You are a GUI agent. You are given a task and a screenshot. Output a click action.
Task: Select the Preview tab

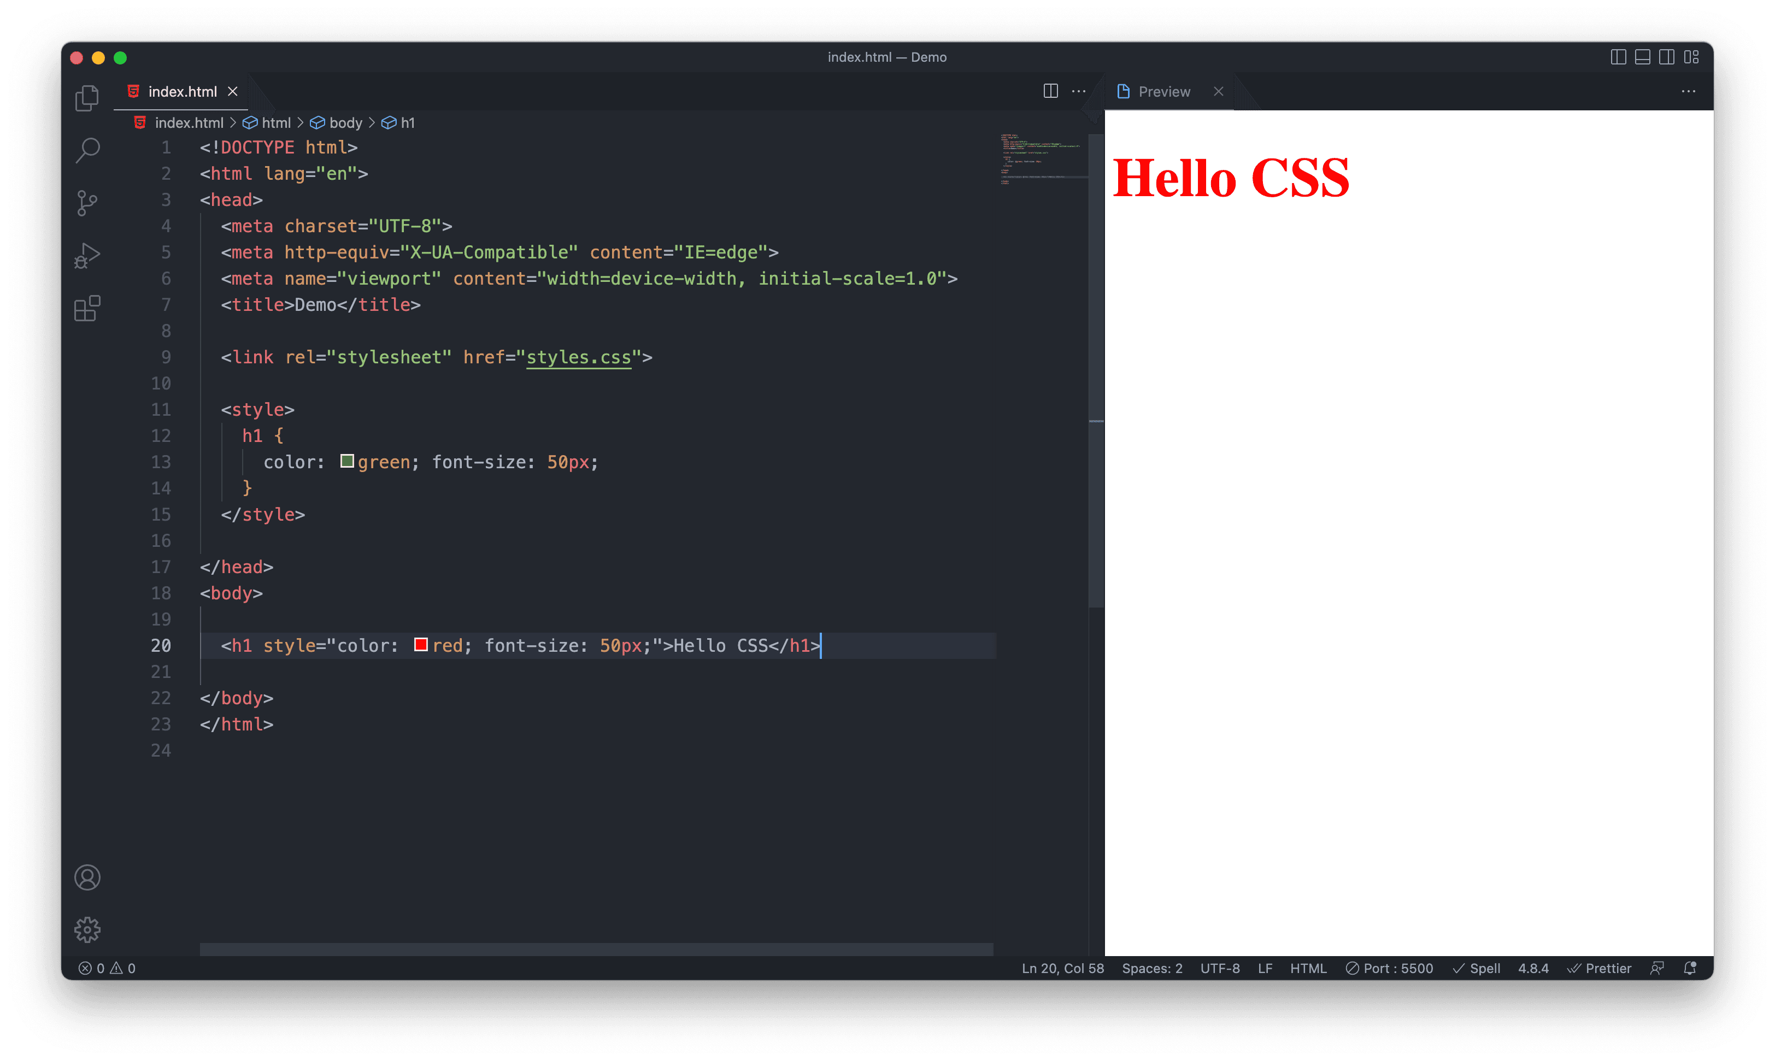click(x=1163, y=92)
